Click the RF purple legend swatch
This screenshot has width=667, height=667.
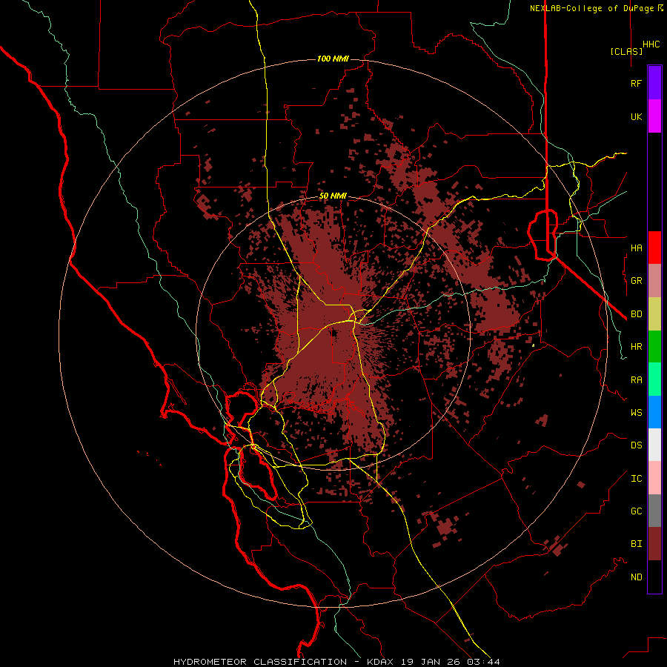coord(654,83)
